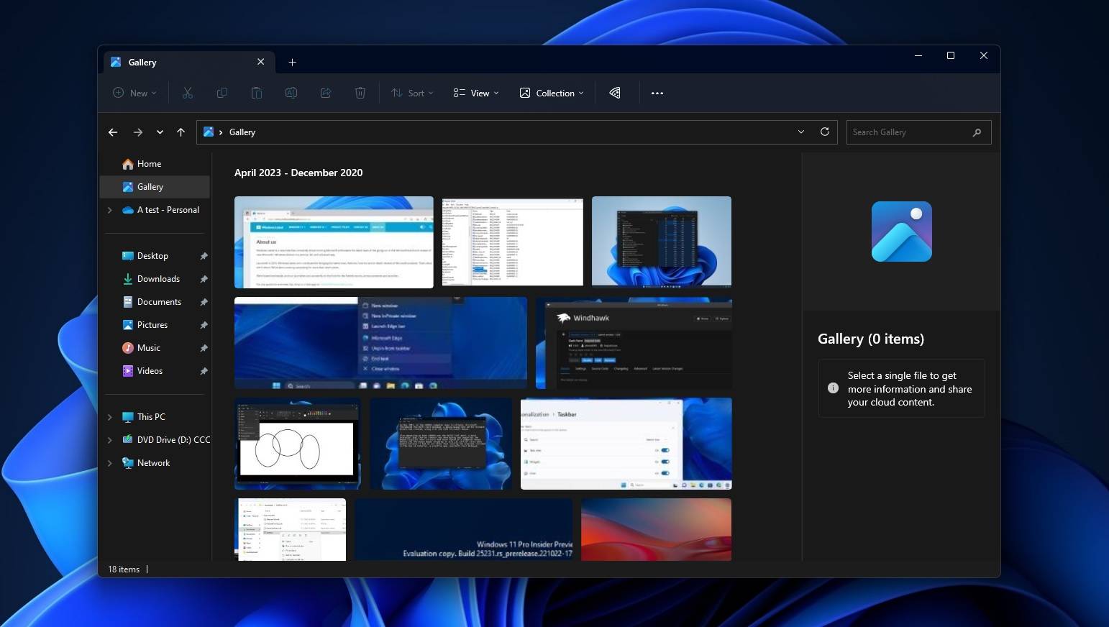The image size is (1109, 627).
Task: Open the Collection dropdown
Action: [x=551, y=93]
